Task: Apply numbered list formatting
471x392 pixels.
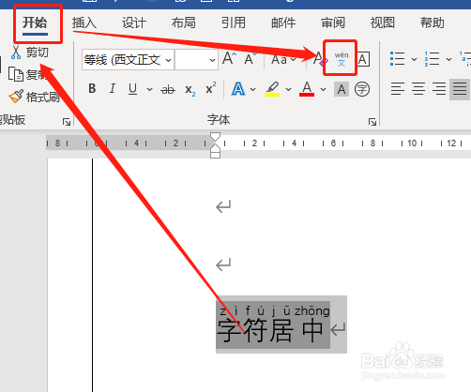Action: click(432, 59)
